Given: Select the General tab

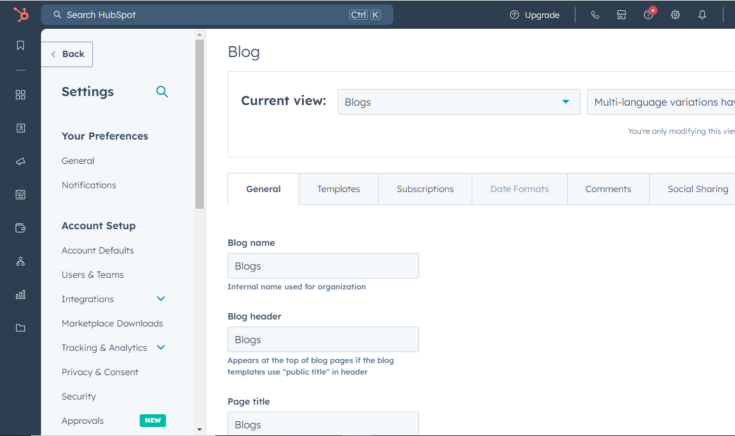Looking at the screenshot, I should coord(263,190).
